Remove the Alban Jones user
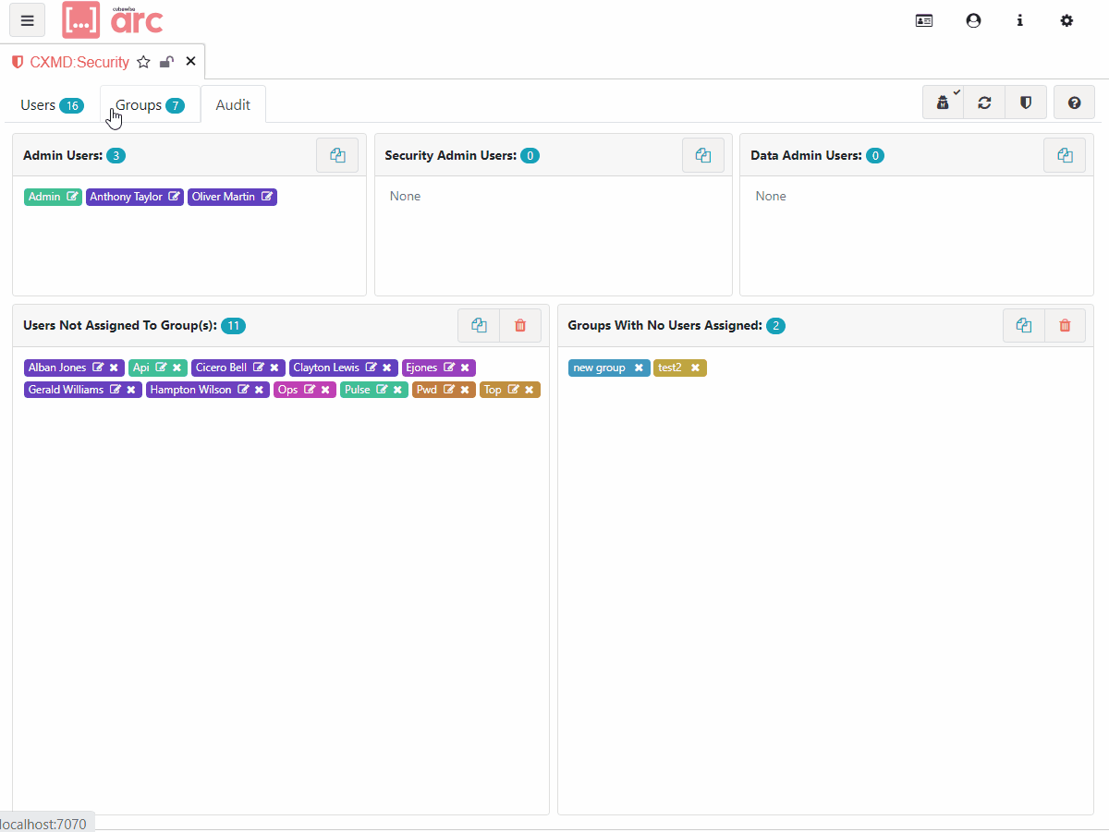 tap(114, 368)
